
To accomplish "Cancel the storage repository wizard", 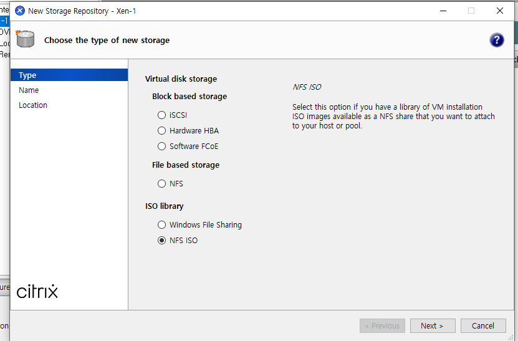I will [x=482, y=325].
